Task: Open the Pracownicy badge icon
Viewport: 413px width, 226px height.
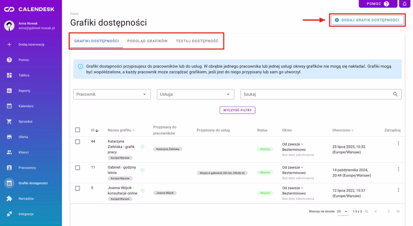Action: pyautogui.click(x=9, y=168)
